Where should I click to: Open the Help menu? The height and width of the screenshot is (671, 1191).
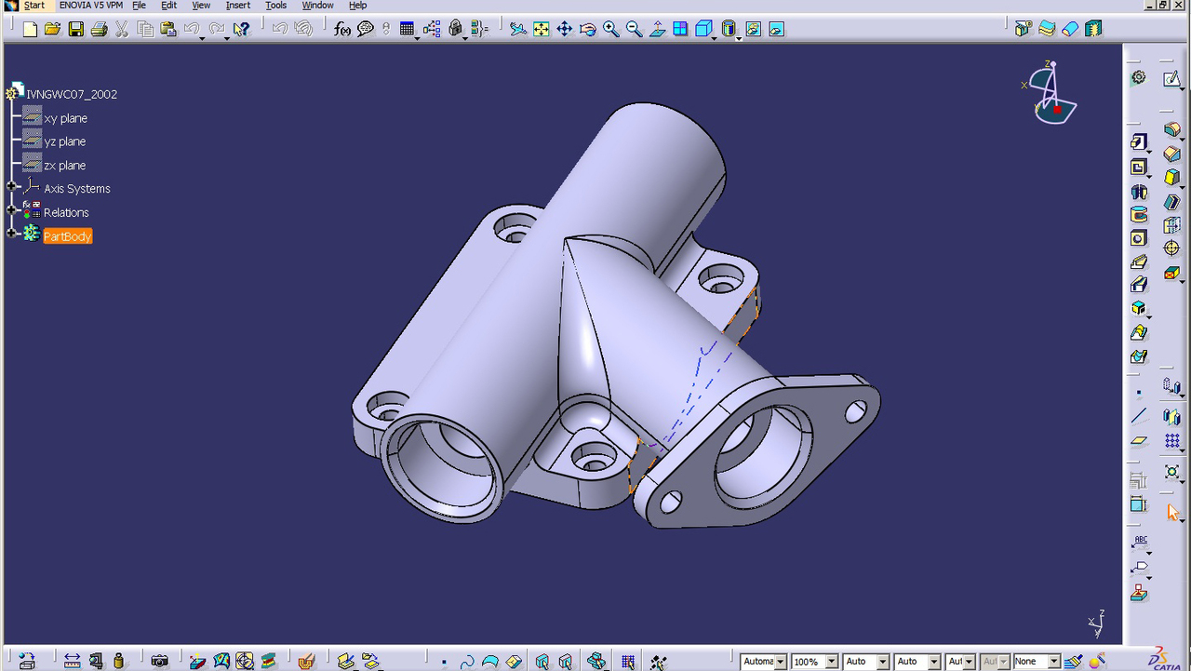point(357,6)
